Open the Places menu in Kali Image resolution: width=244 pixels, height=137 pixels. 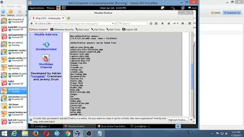(51, 8)
